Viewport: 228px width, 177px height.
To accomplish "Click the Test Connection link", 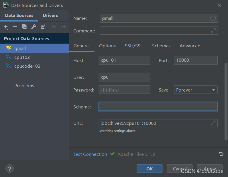I will click(x=90, y=154).
